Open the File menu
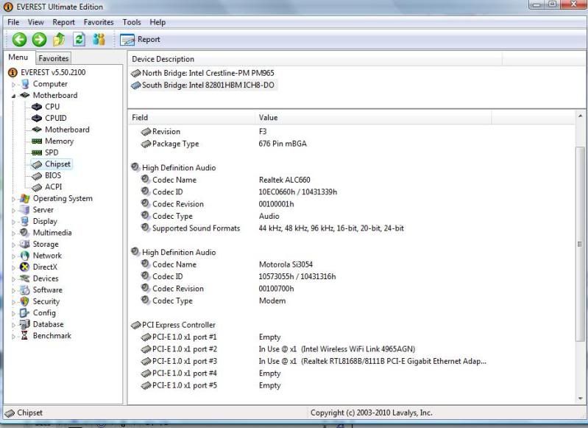 tap(13, 22)
